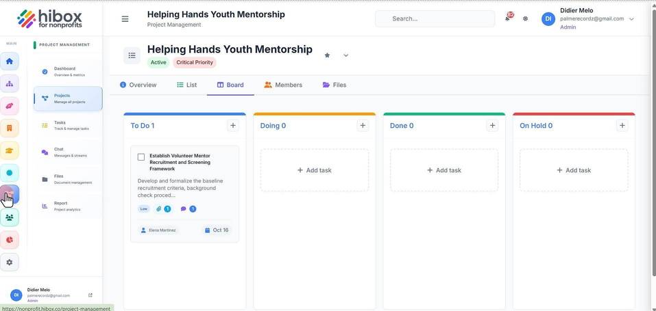Click plus button in On Hold column

point(622,125)
